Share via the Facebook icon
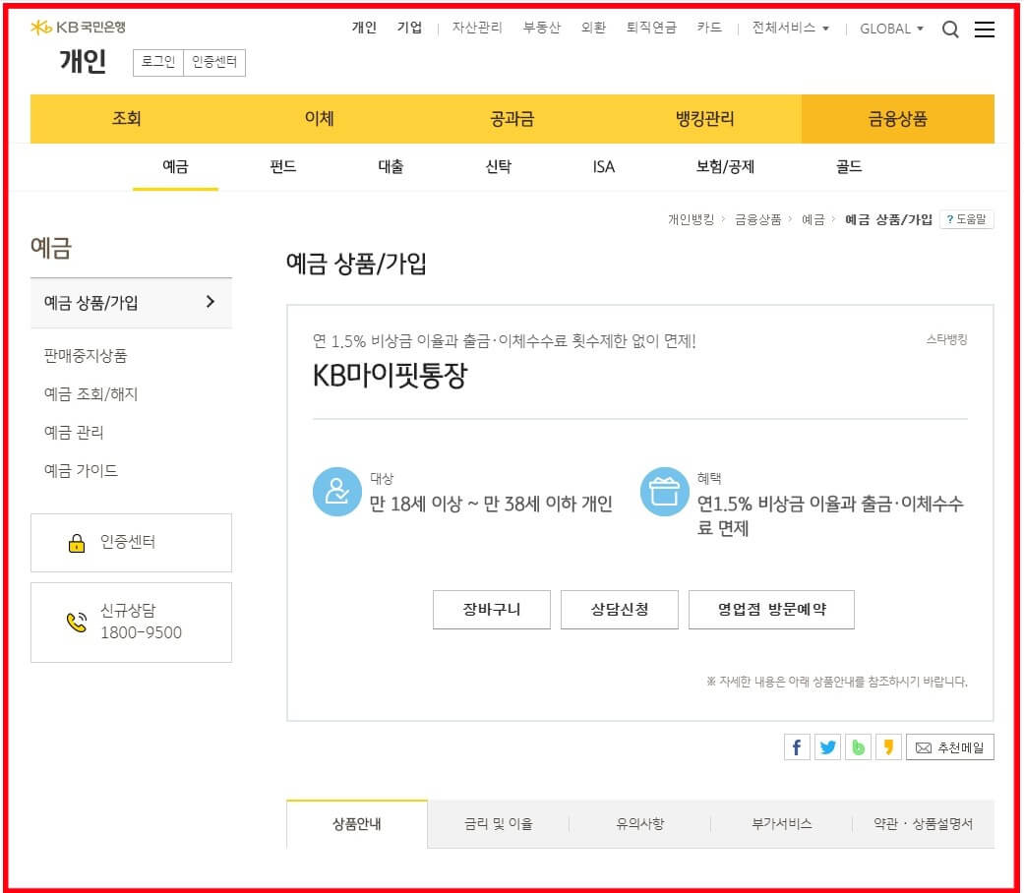Screen dimensions: 1024x893 pos(797,747)
